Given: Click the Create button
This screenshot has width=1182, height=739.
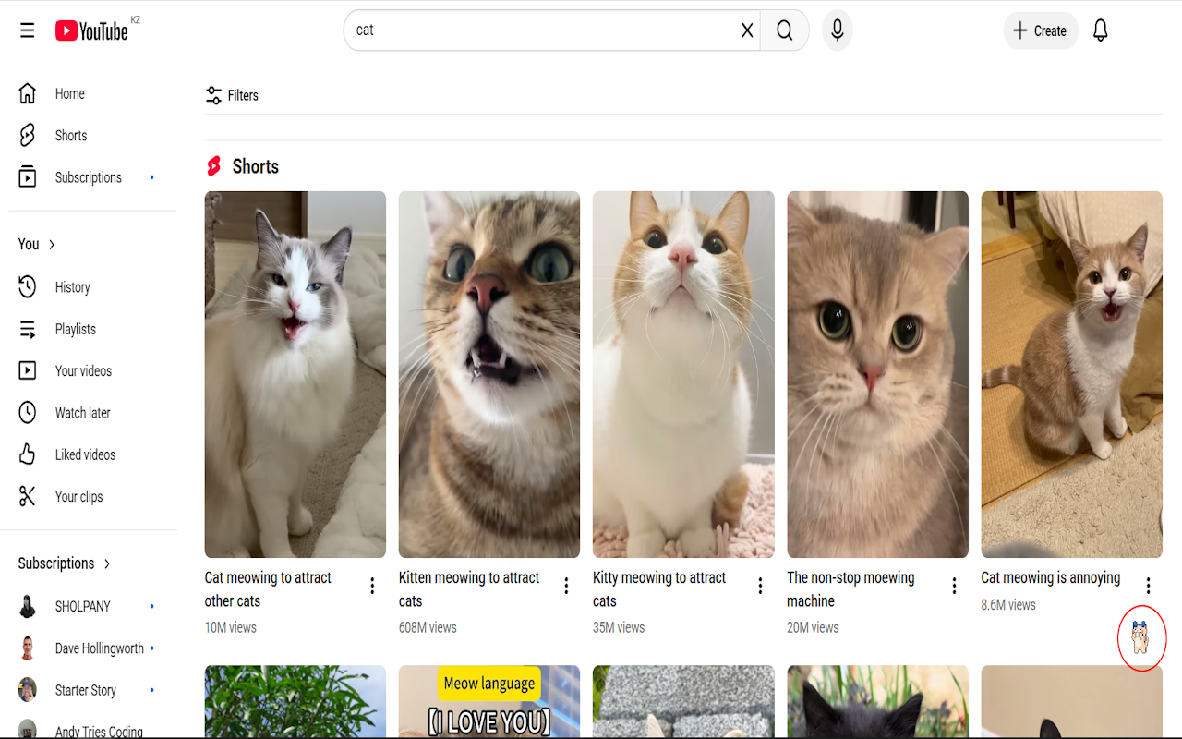Looking at the screenshot, I should [x=1040, y=30].
